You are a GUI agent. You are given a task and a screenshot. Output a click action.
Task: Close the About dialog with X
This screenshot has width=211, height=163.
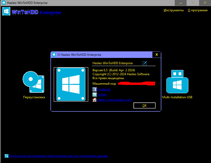click(x=157, y=55)
